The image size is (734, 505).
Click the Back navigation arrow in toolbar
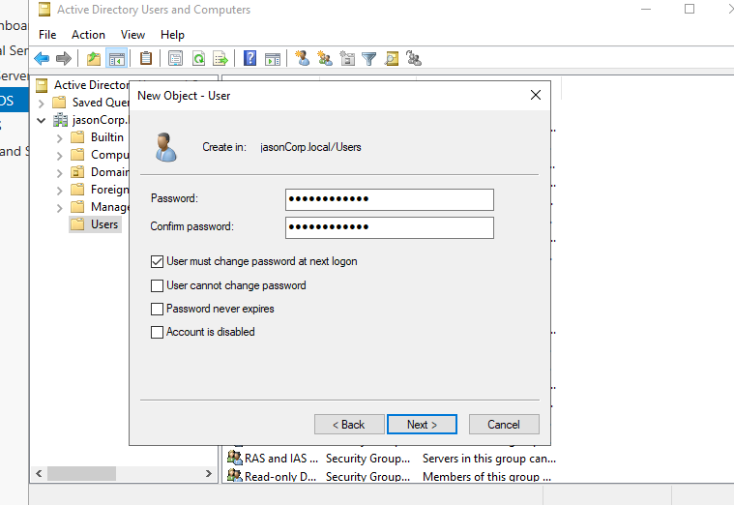(43, 59)
